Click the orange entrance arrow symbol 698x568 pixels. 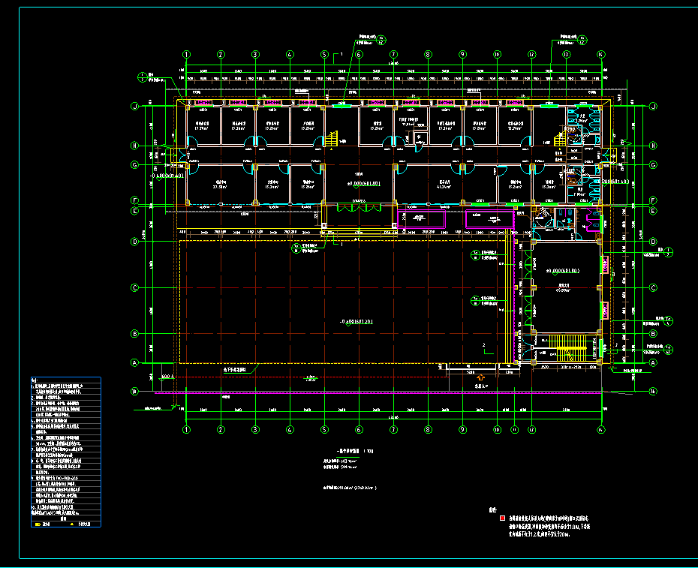point(480,378)
